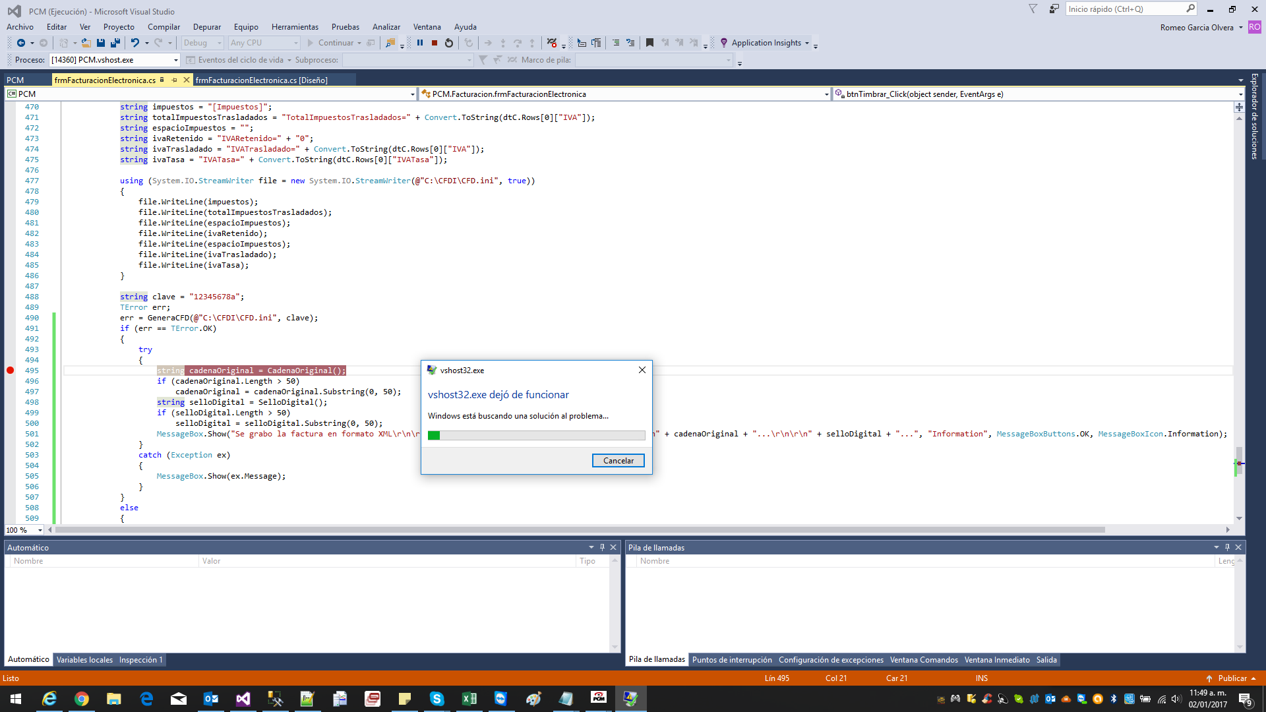This screenshot has height=712, width=1266.
Task: Open the Action Center notifications icon
Action: coord(1246,699)
